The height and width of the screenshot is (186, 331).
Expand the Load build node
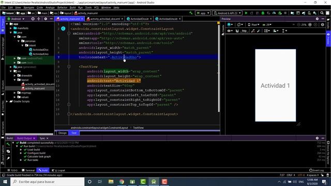point(21,150)
